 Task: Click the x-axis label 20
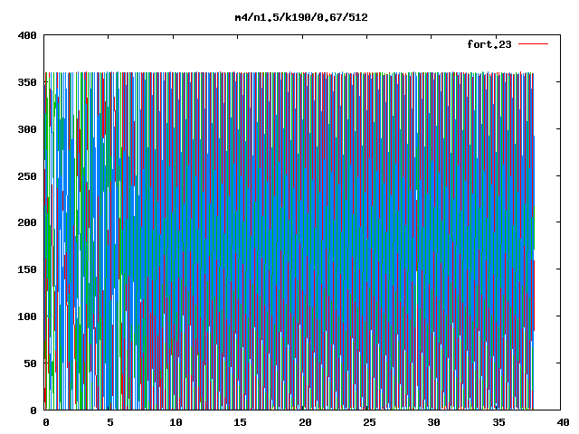[305, 422]
